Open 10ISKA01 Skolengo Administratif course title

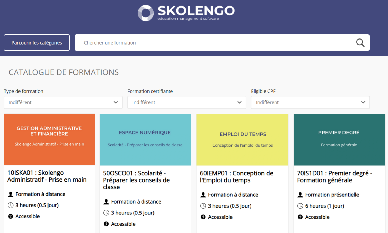pos(47,176)
